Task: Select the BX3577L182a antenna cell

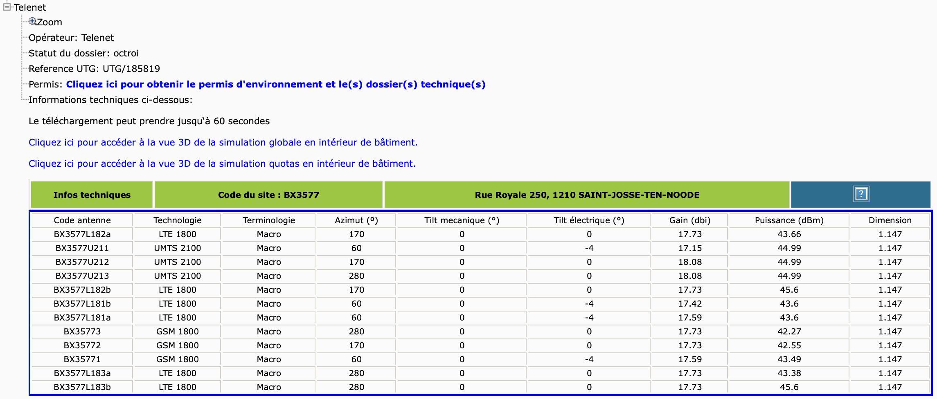Action: (82, 234)
